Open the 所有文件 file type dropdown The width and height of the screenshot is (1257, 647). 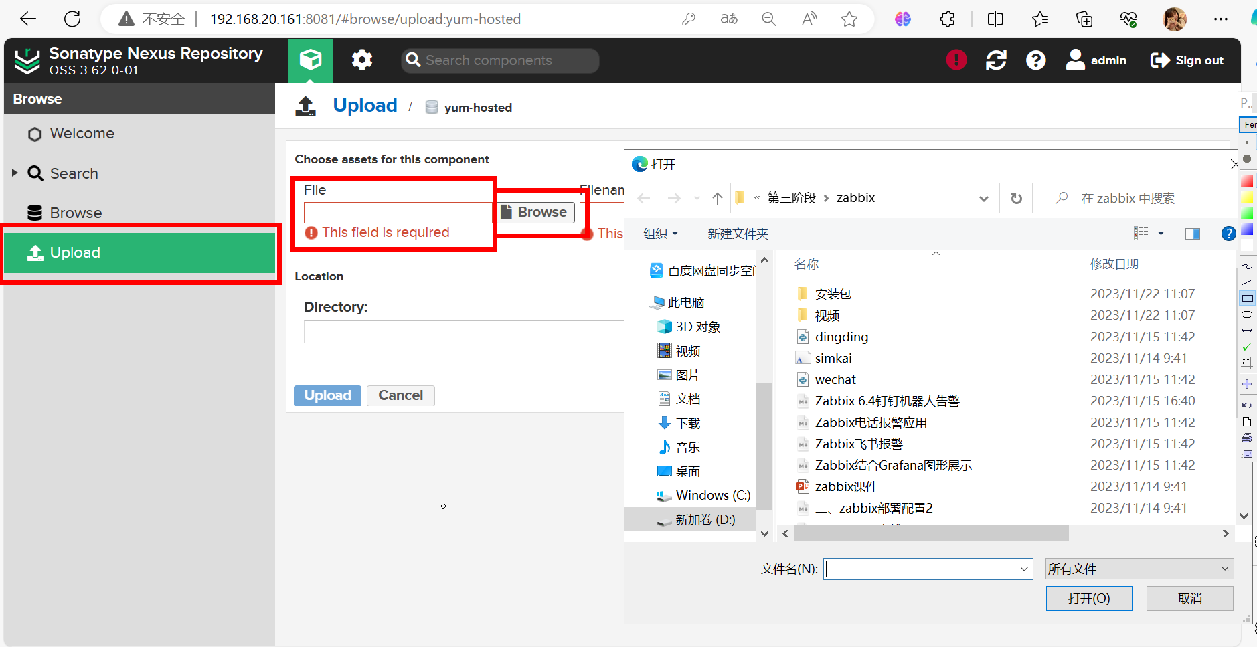1139,569
